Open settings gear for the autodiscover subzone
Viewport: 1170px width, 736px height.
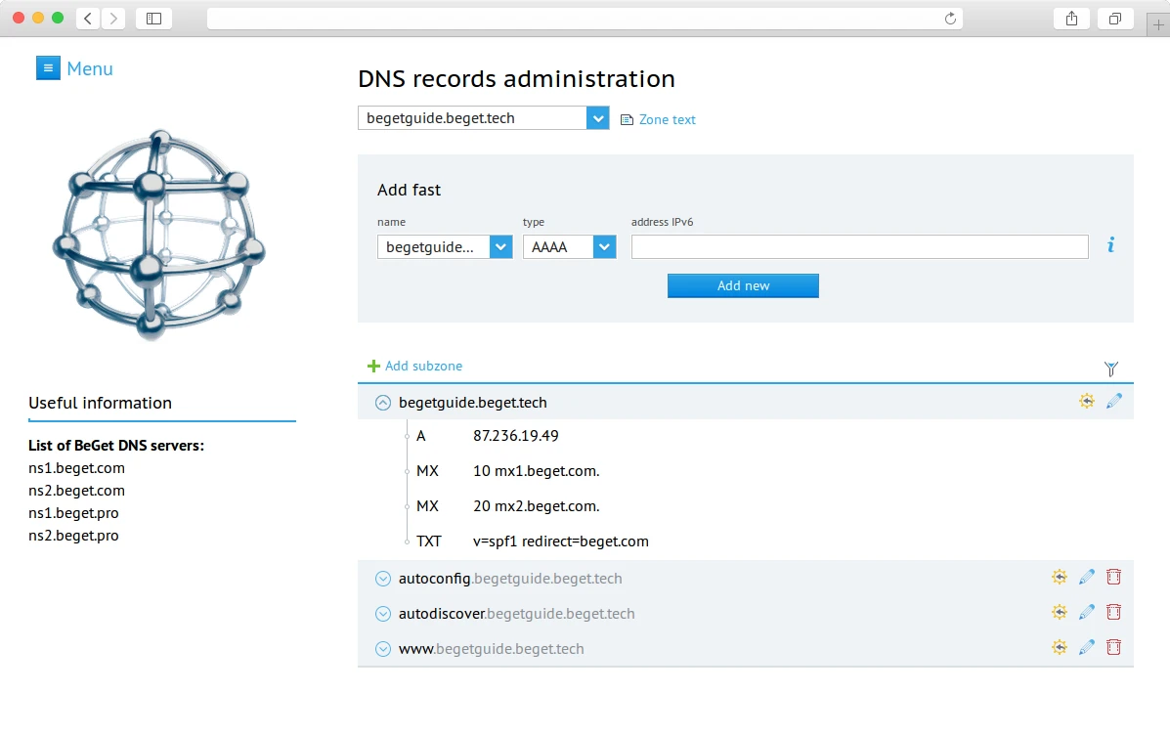tap(1060, 612)
